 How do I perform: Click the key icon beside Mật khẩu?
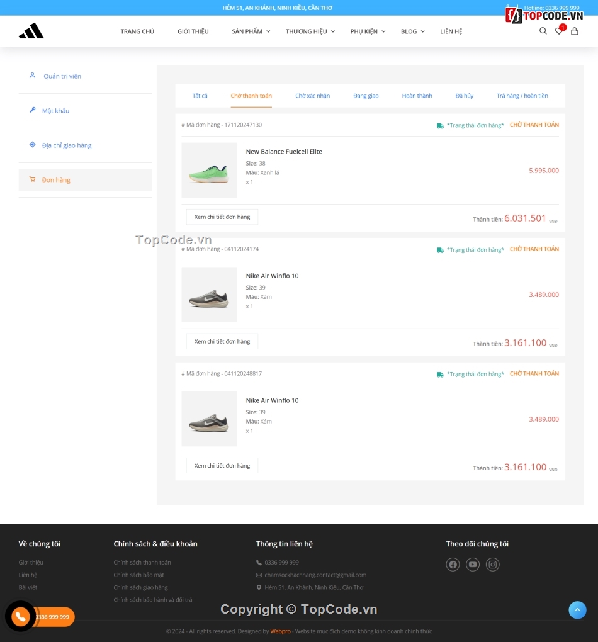pyautogui.click(x=32, y=110)
